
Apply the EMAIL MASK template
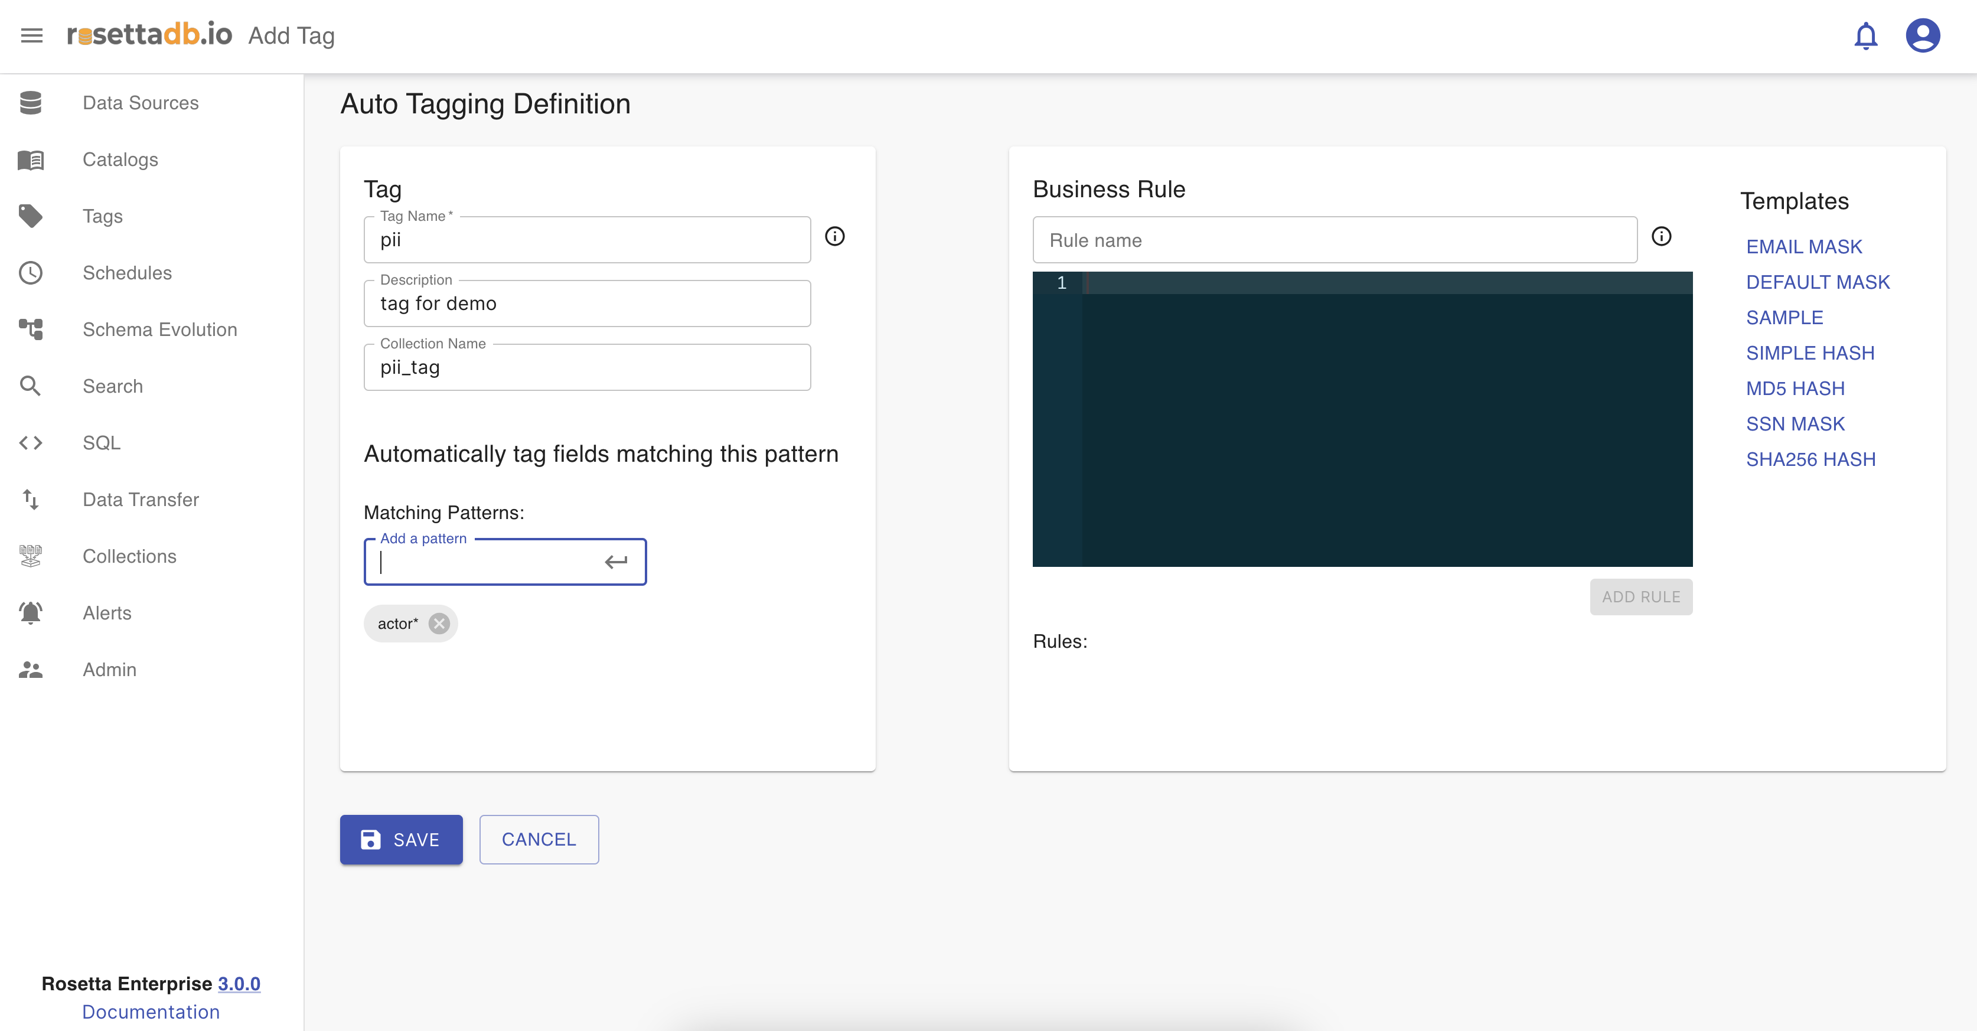click(1803, 246)
